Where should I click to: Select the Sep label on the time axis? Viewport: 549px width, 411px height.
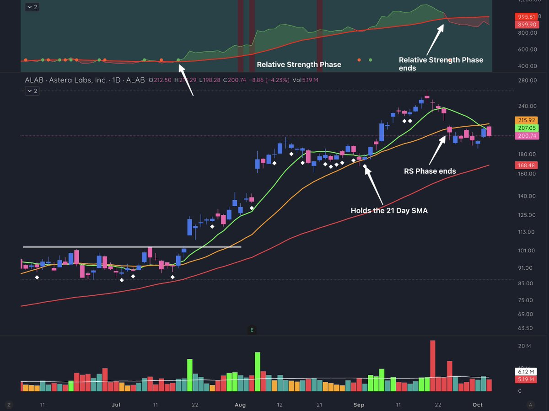[x=358, y=405]
